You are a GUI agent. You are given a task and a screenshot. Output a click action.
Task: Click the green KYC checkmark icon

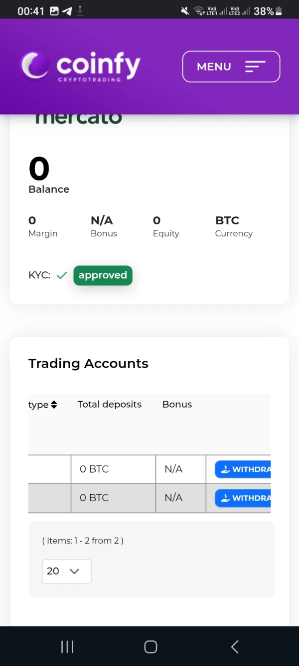tap(62, 275)
